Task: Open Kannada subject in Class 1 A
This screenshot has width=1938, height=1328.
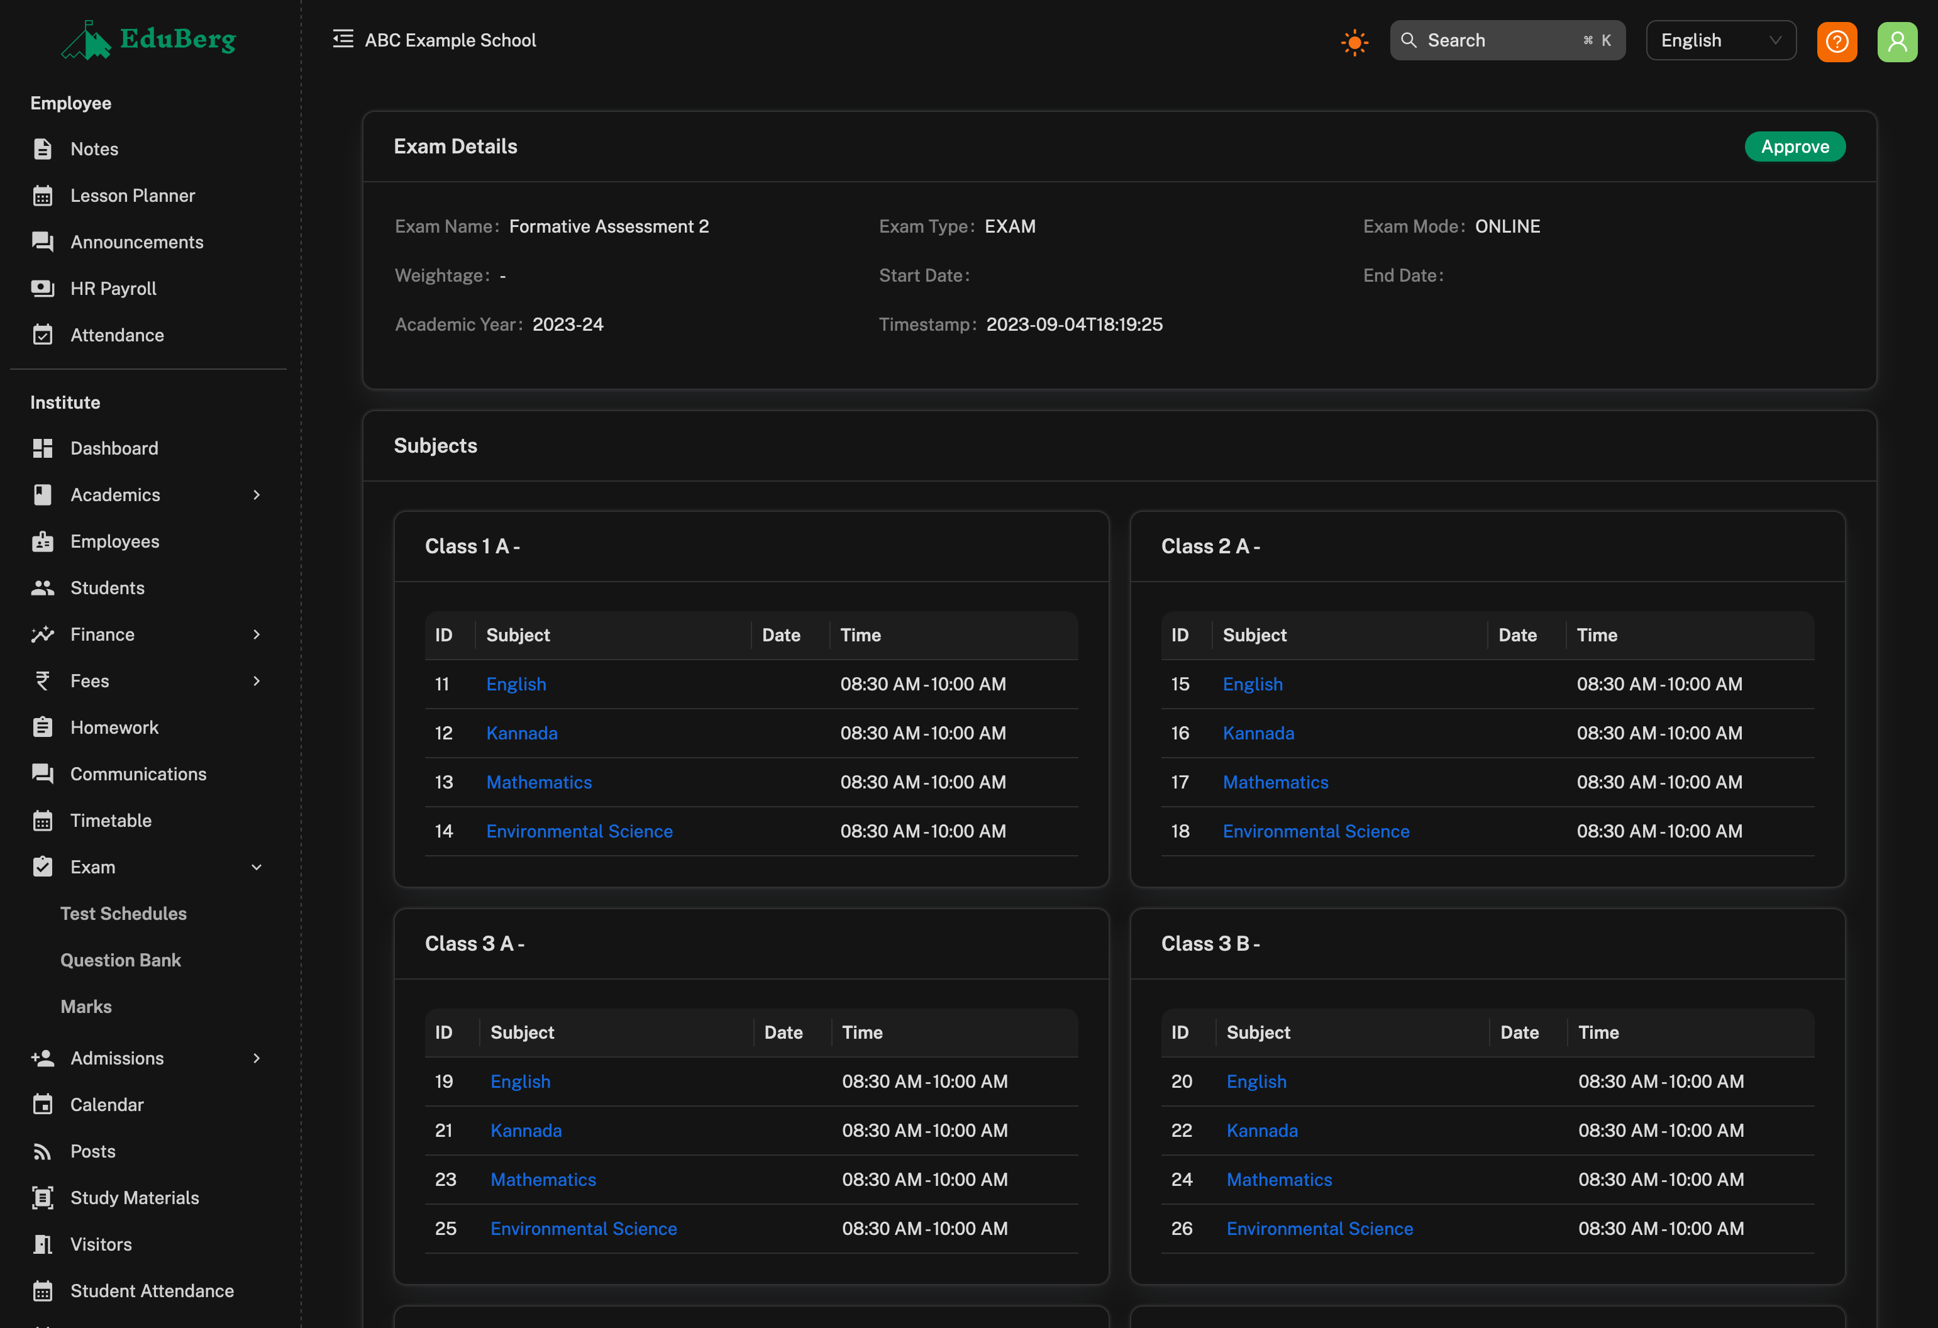Action: pos(522,734)
